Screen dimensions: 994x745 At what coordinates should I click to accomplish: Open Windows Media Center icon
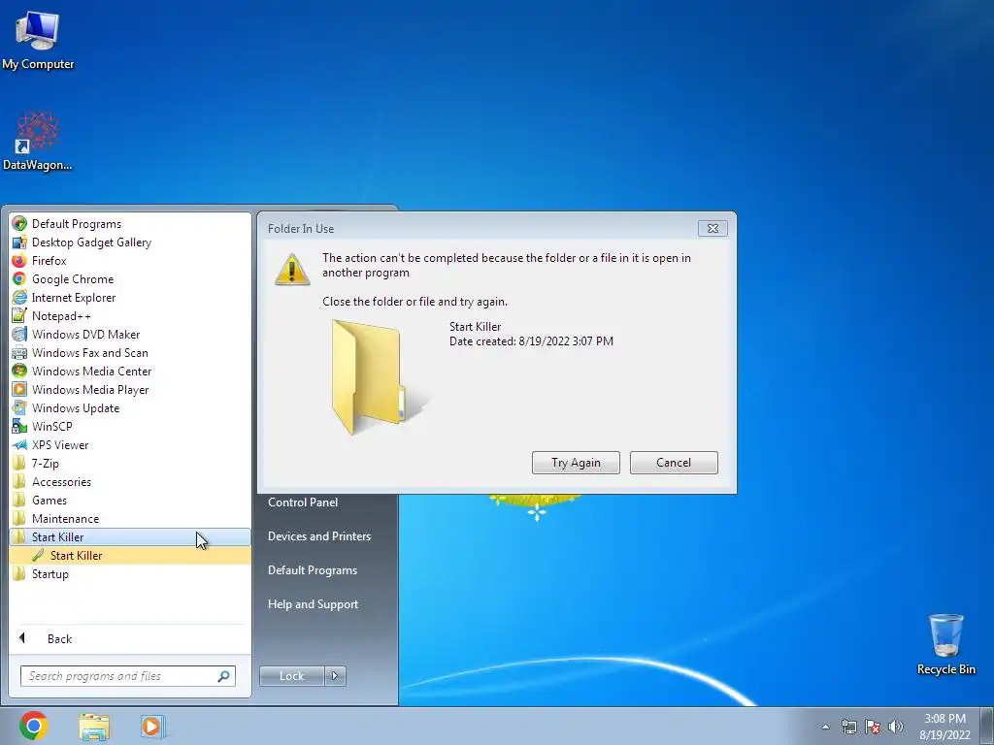(x=19, y=371)
